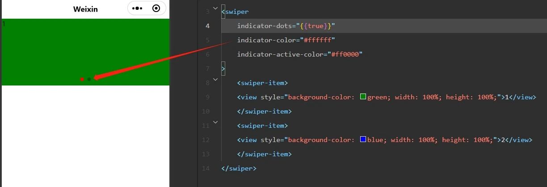Open the green color swatch on line 9

coord(363,97)
